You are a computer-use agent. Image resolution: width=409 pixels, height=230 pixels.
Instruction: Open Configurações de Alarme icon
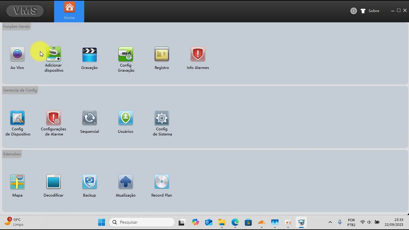53,118
